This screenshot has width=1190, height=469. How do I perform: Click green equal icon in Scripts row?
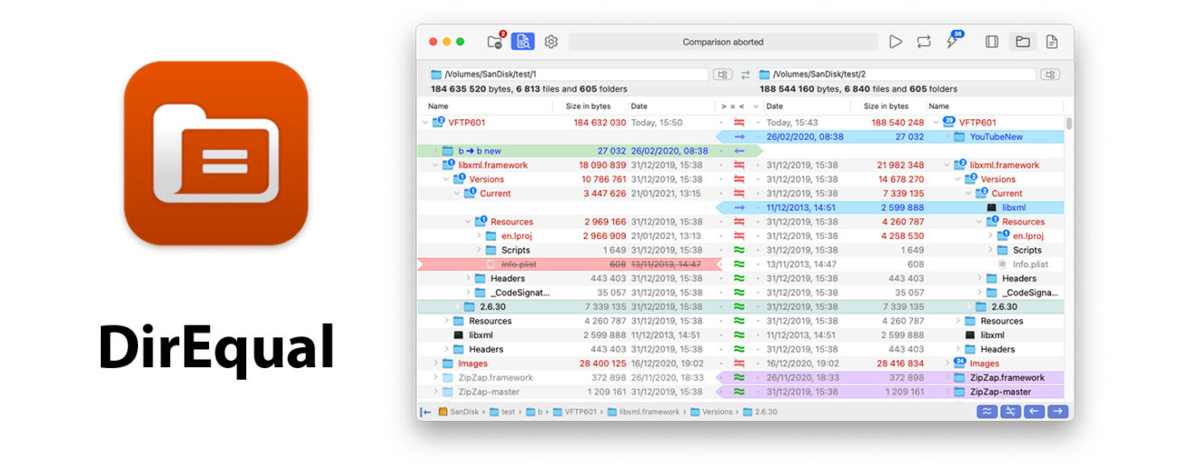[x=739, y=250]
